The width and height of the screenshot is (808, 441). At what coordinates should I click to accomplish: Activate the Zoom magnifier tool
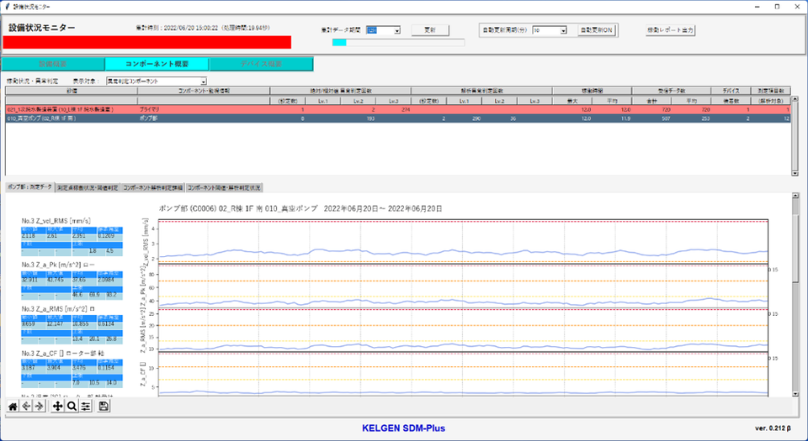[x=72, y=406]
